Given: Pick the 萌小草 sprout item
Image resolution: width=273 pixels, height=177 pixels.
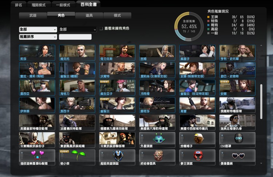Looking at the screenshot, I should click(77, 157).
